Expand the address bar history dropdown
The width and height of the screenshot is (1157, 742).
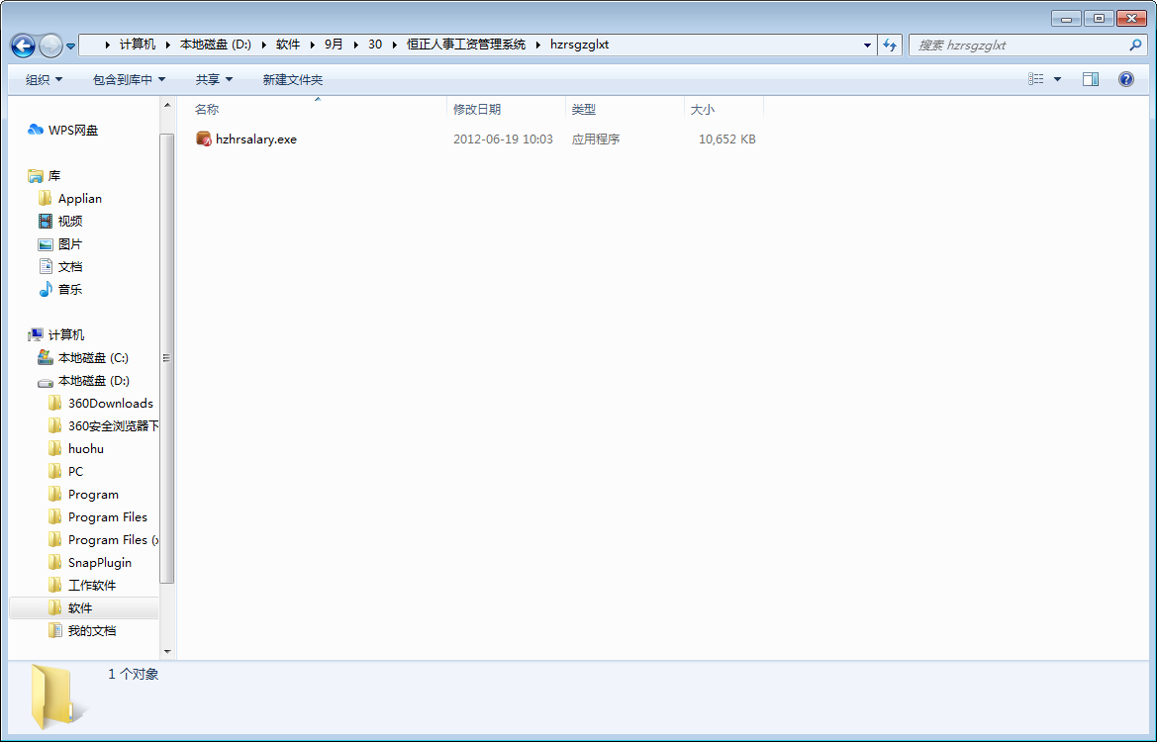(x=867, y=45)
